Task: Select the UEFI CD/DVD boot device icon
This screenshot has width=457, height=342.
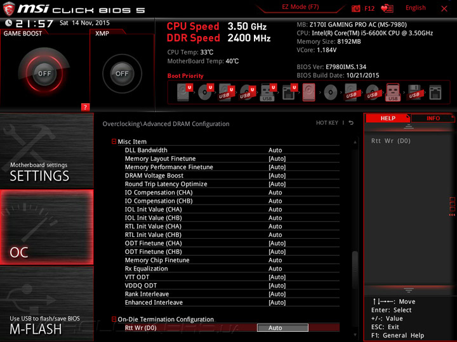Action: tap(206, 92)
